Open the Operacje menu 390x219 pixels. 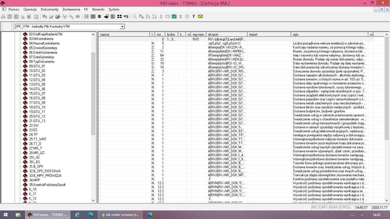click(x=30, y=9)
